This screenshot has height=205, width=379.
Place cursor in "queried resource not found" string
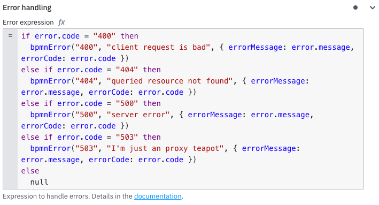point(169,81)
